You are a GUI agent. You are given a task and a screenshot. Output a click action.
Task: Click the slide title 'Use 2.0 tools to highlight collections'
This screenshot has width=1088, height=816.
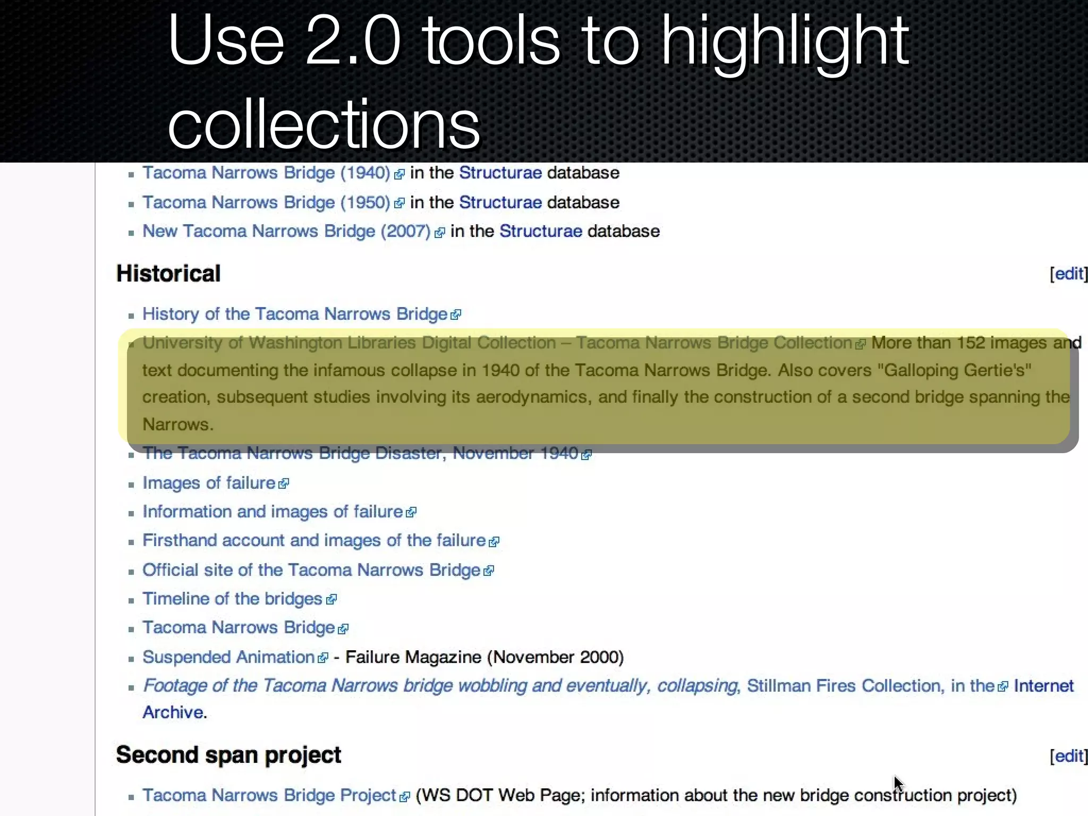(538, 81)
